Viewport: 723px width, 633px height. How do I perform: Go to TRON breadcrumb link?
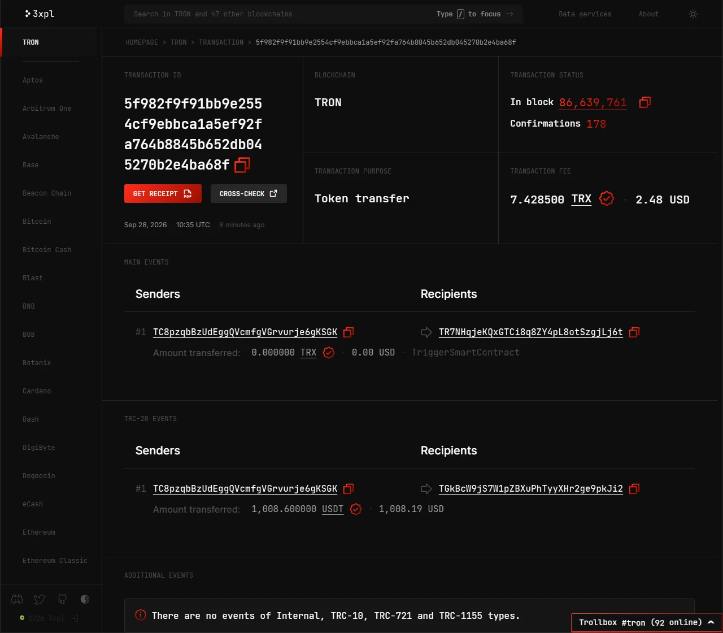click(x=178, y=42)
